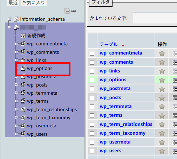This screenshot has height=159, width=177.
Task: Click the wp_usermeta table icon in tree
Action: coord(23,126)
